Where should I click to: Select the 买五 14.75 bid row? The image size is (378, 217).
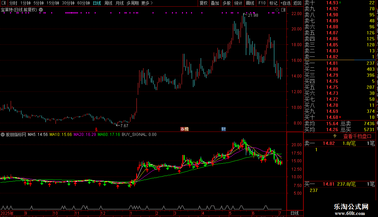pyautogui.click(x=340, y=87)
